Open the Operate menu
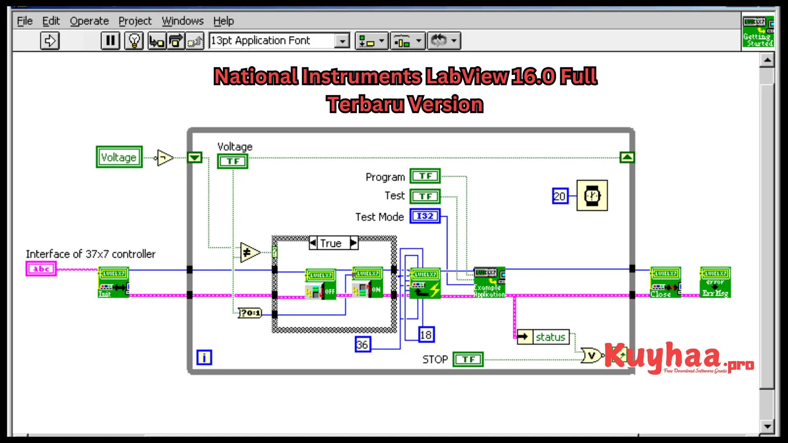 point(89,21)
